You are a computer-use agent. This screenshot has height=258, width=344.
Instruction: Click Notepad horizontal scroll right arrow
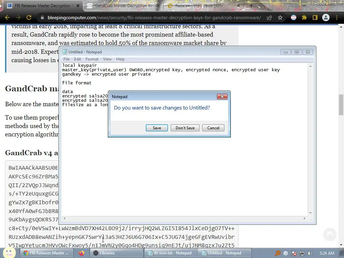304,218
